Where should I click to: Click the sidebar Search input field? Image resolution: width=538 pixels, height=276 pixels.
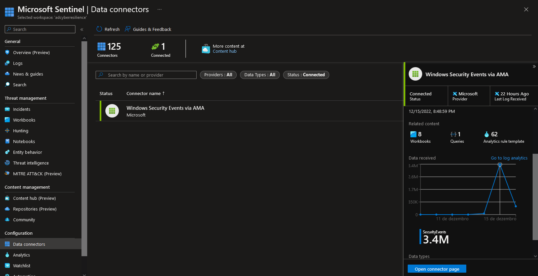[40, 29]
